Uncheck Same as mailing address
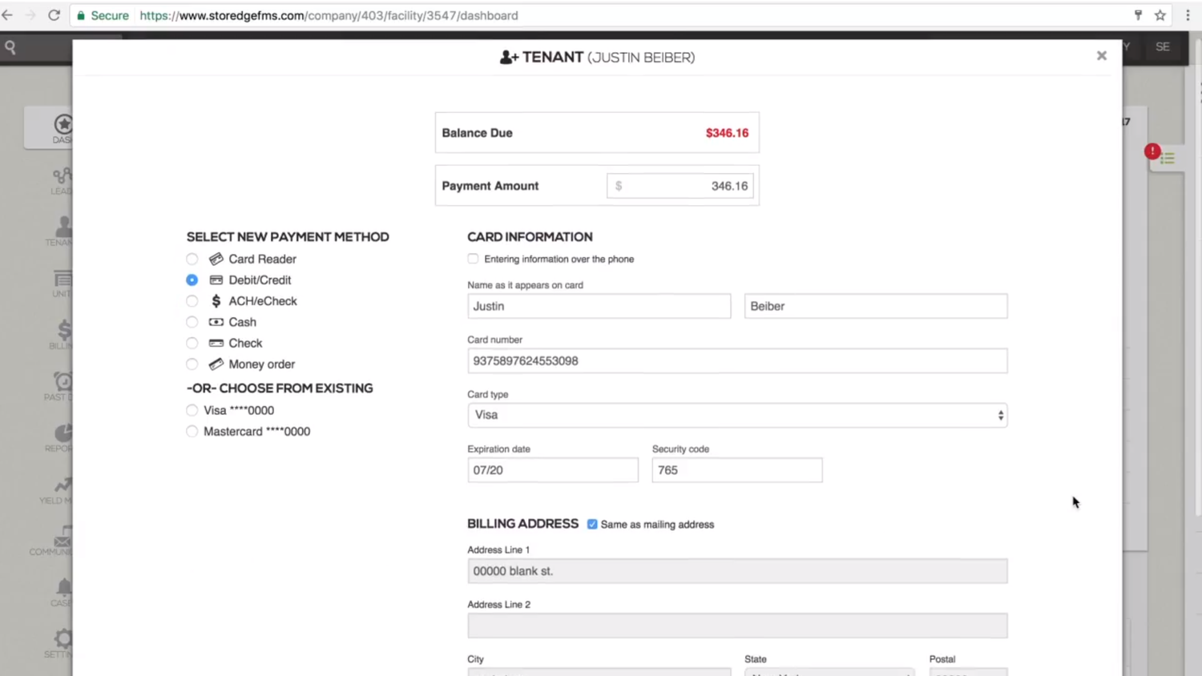The image size is (1202, 676). (x=592, y=524)
